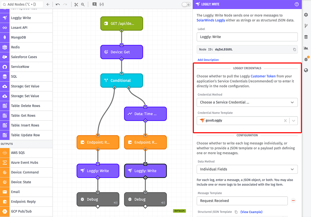Viewport: 311px width, 217px height.
Task: Pick Device: Command output node
Action: point(26,172)
